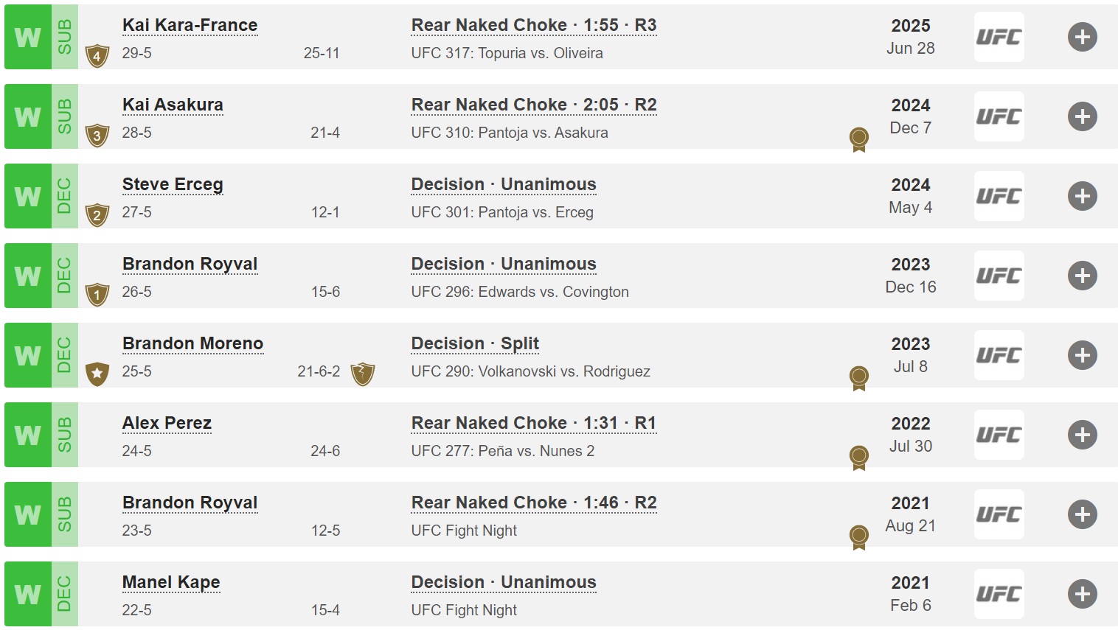Click champion star badge beside Brandon Moreno
The height and width of the screenshot is (630, 1118).
tap(97, 374)
